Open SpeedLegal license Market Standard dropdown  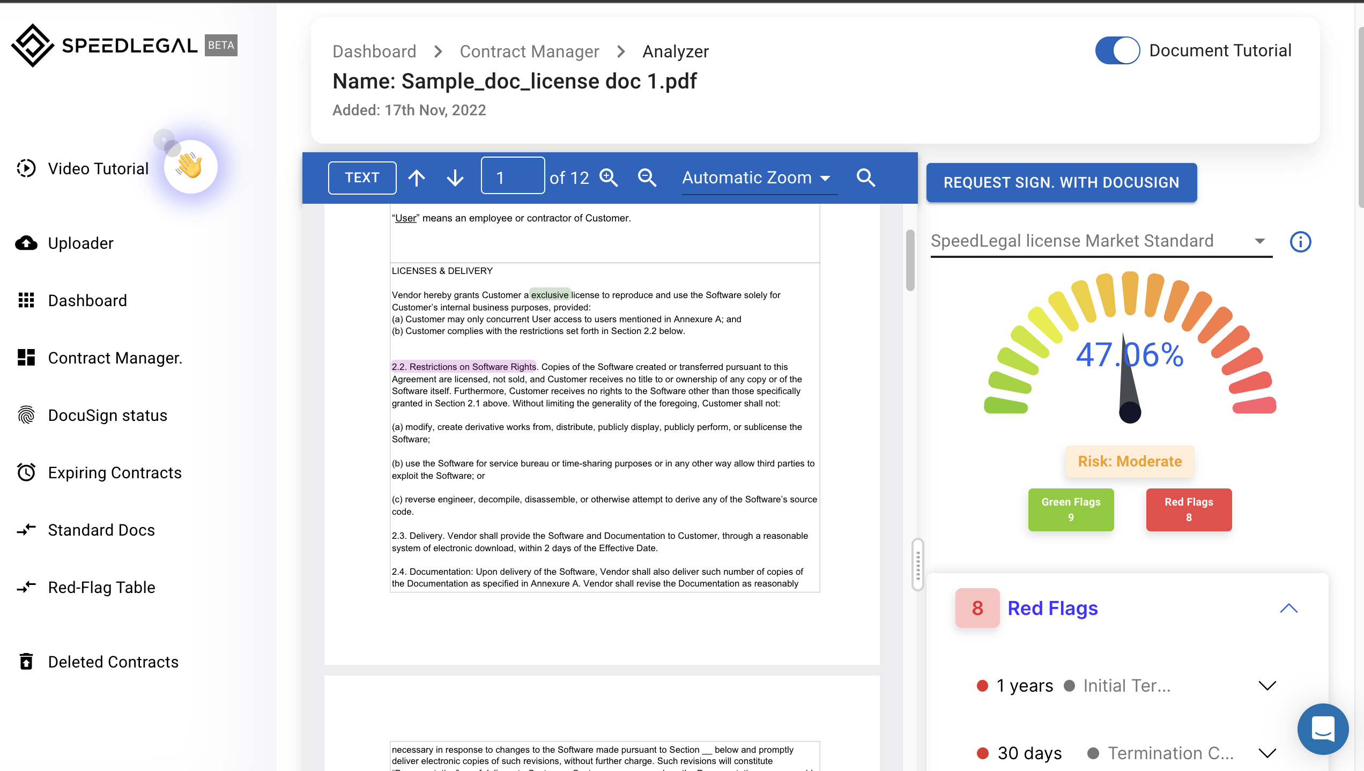(1099, 241)
